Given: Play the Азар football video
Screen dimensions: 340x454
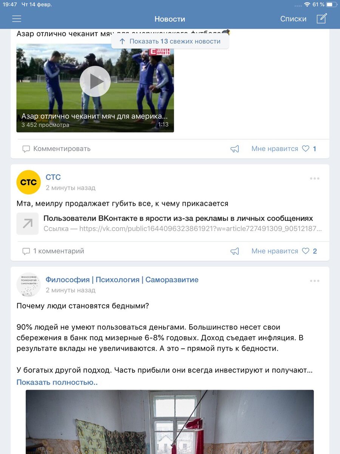Looking at the screenshot, I should click(95, 81).
